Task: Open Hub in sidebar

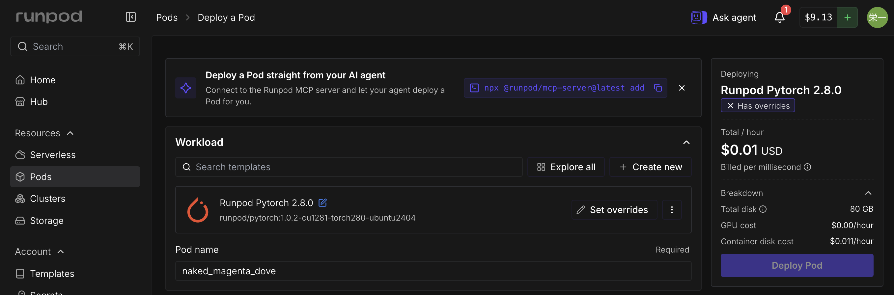Action: point(75,102)
